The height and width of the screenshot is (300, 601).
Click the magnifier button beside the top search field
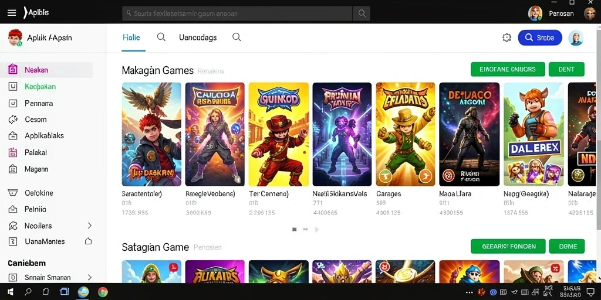pyautogui.click(x=362, y=13)
